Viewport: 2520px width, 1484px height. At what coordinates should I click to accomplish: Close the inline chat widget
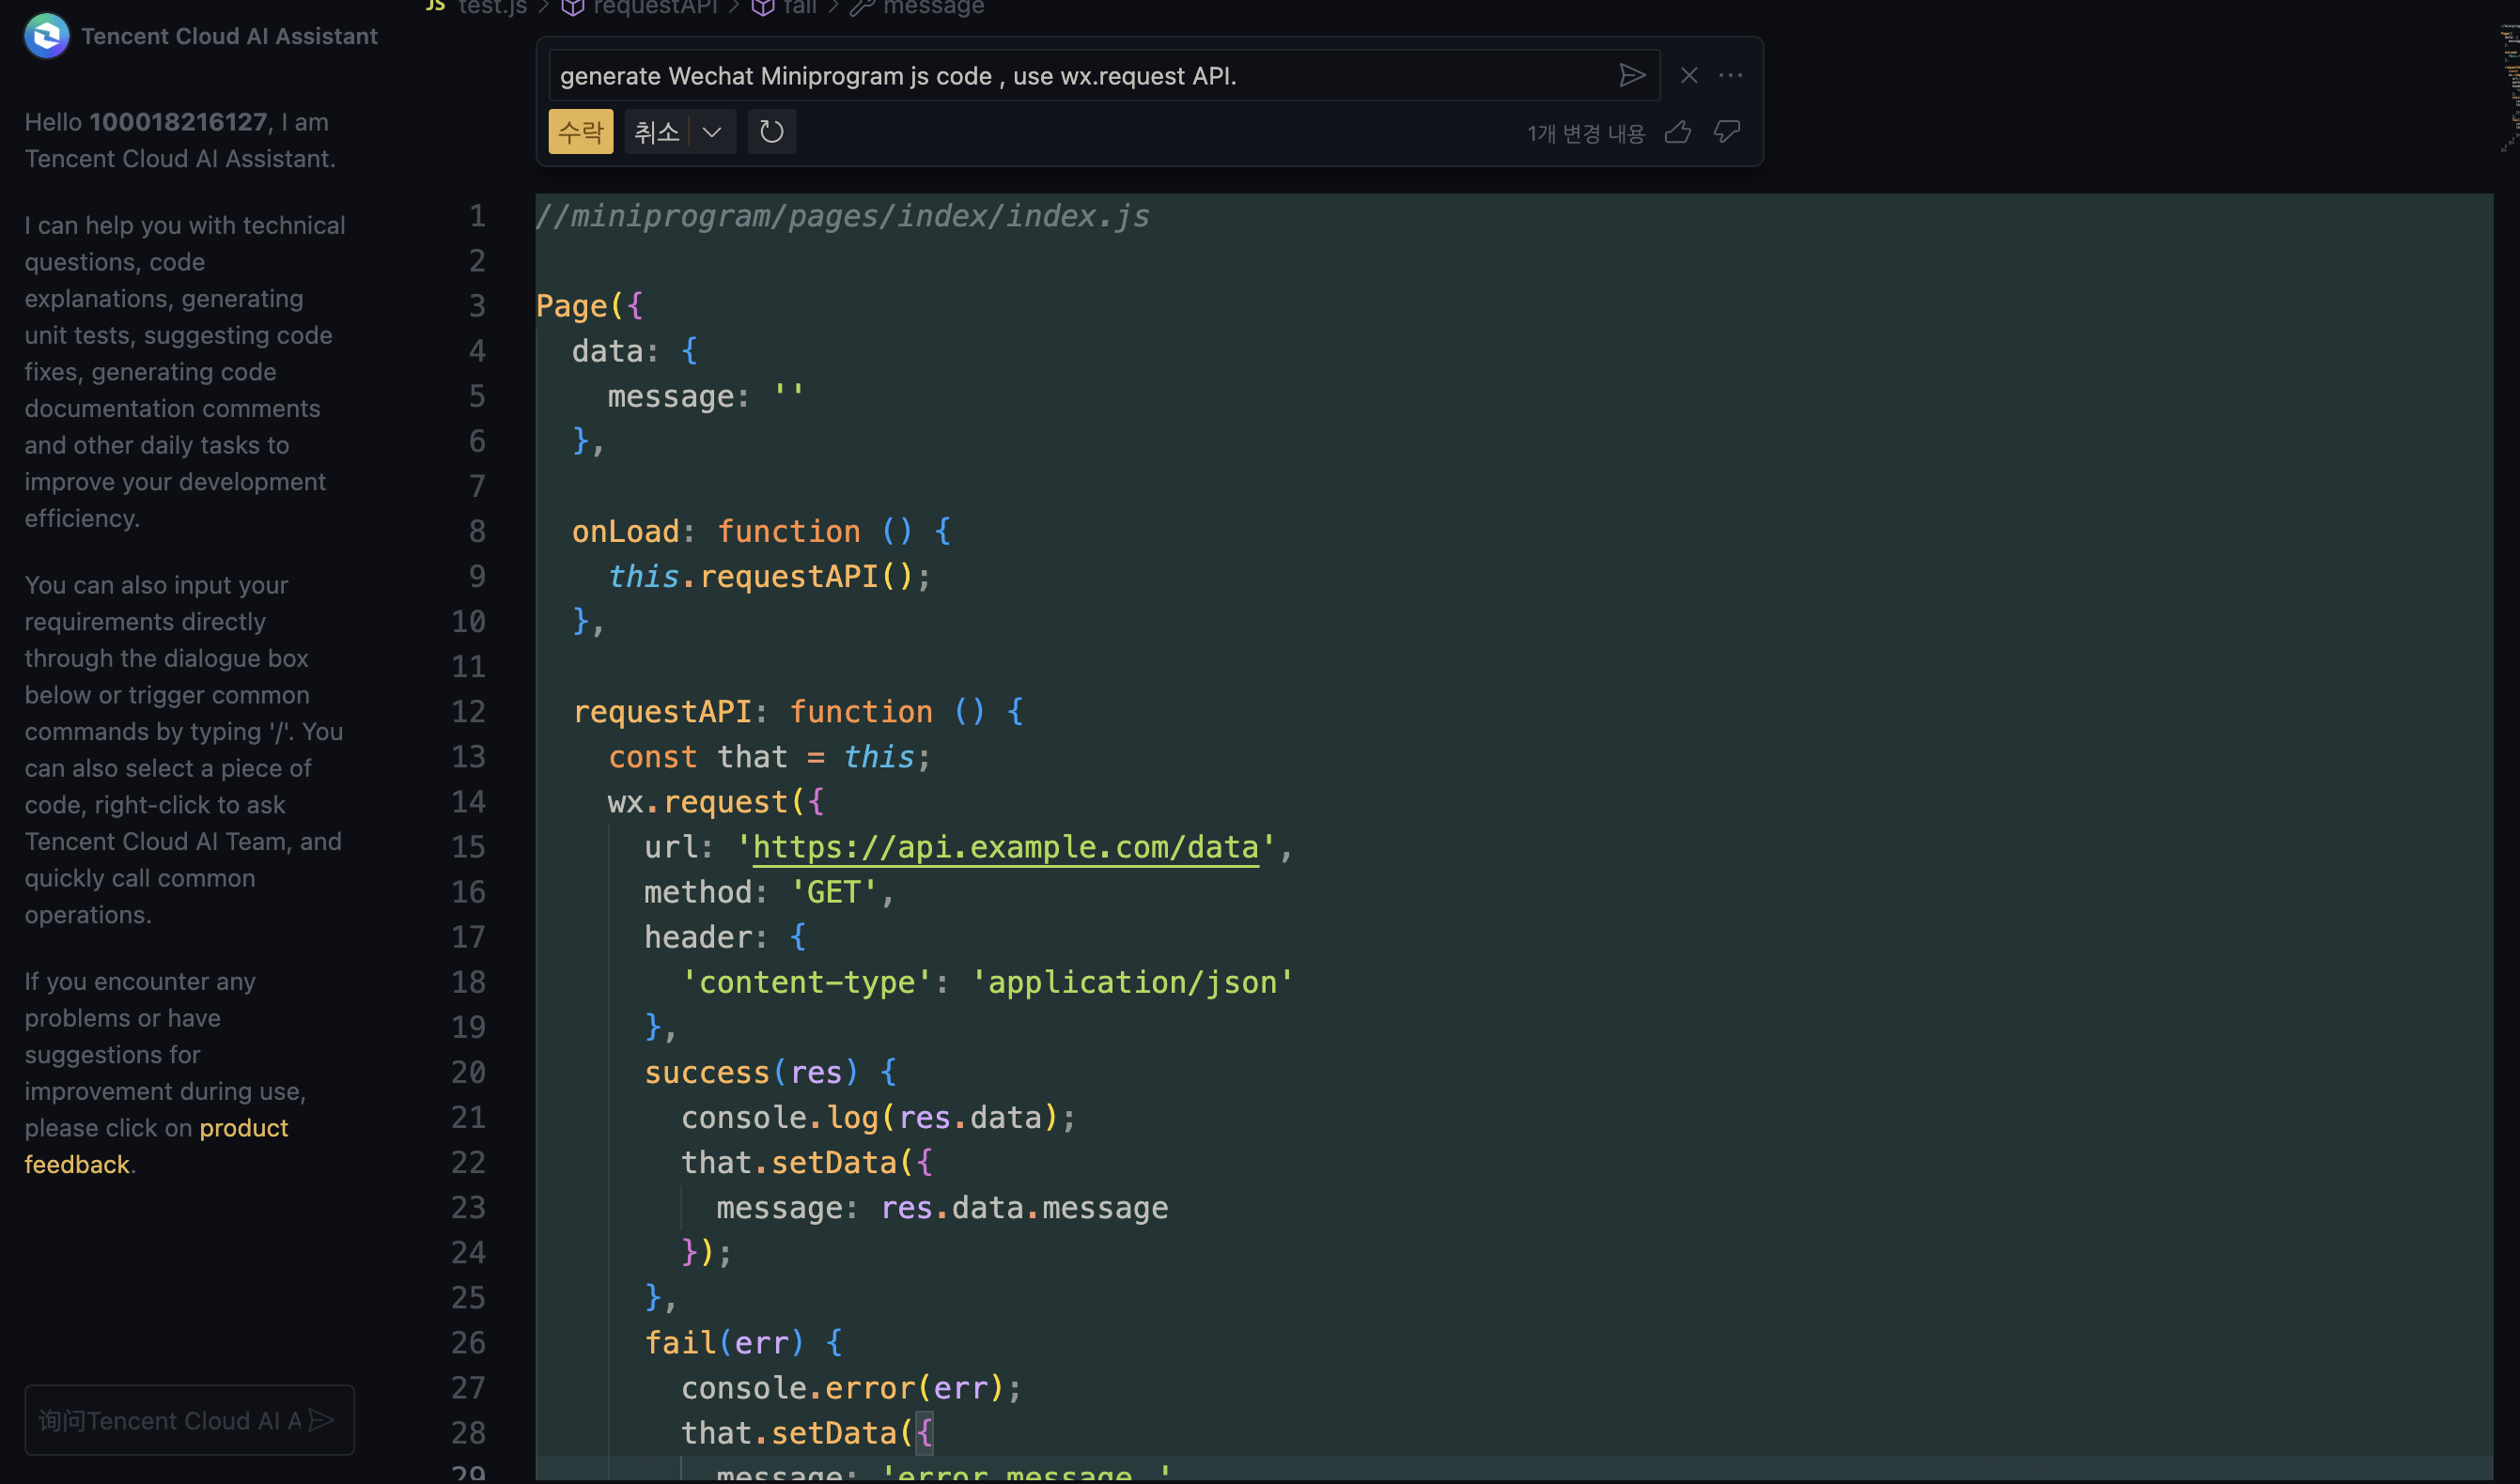point(1688,76)
